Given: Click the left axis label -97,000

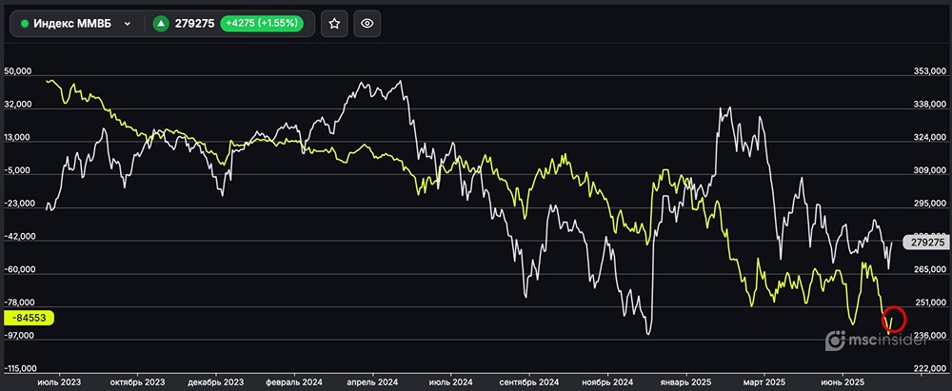Looking at the screenshot, I should [17, 336].
